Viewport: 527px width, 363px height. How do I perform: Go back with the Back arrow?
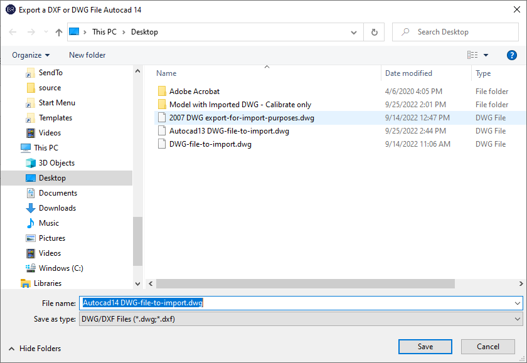point(13,32)
